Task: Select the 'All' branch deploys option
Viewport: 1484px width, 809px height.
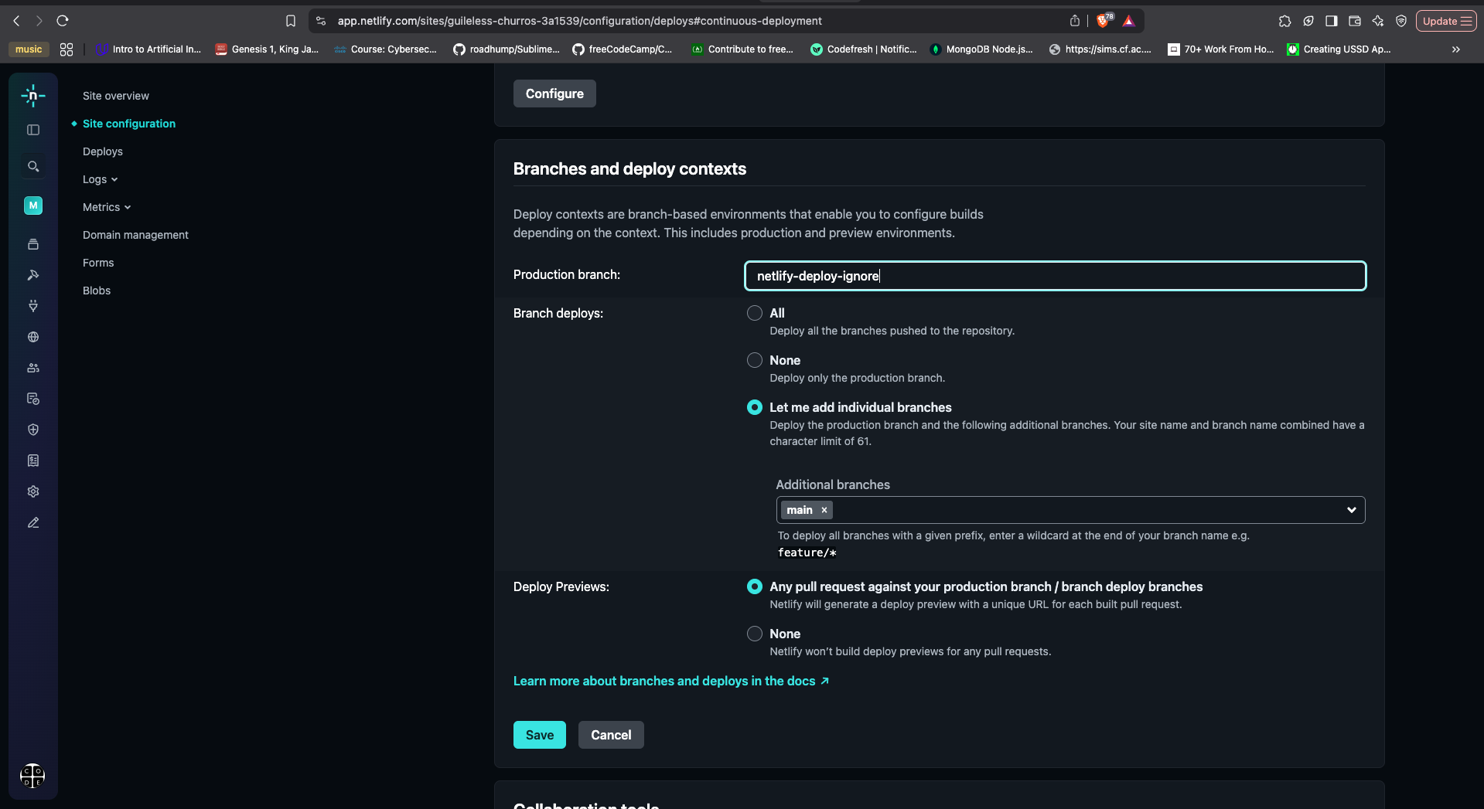Action: tap(755, 313)
